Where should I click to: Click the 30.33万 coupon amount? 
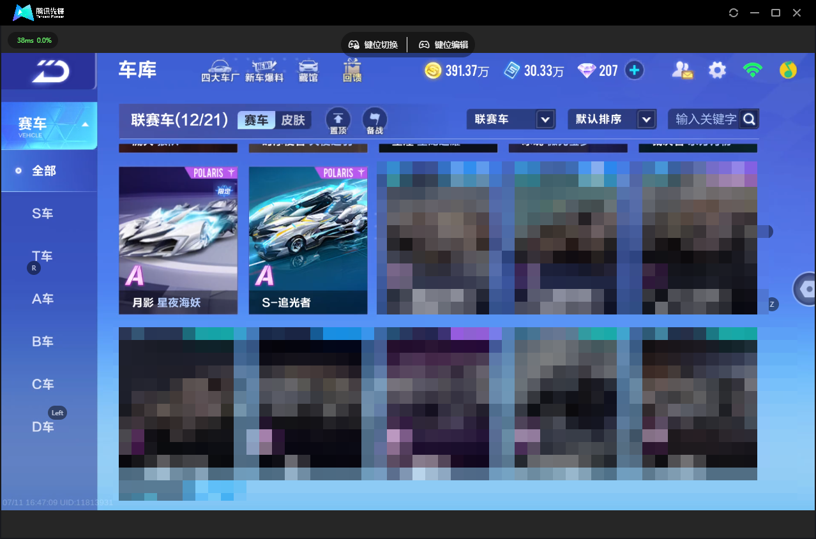[x=544, y=71]
